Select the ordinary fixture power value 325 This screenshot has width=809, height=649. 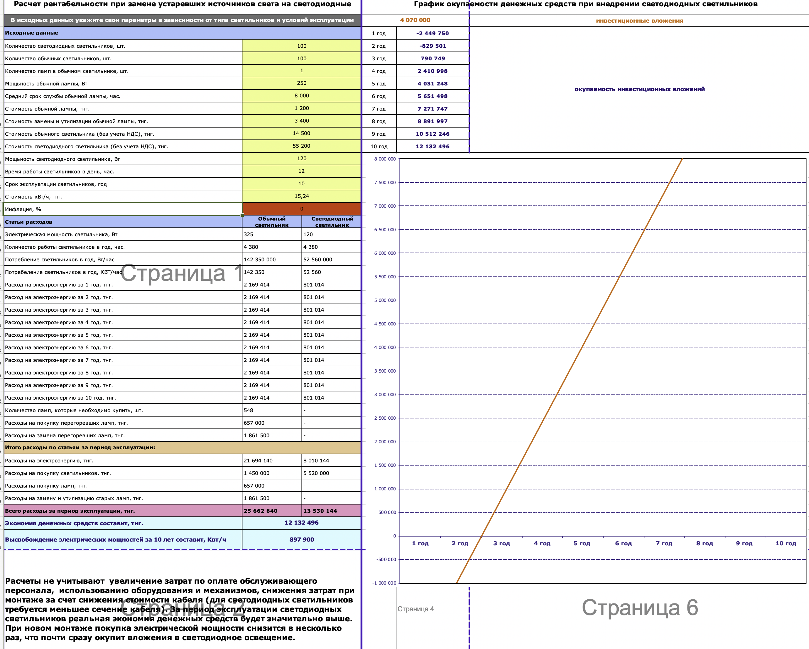pos(272,235)
